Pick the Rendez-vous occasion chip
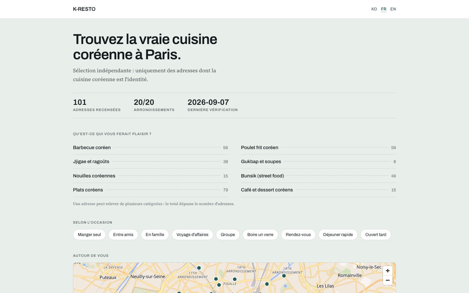The image size is (469, 293). [298, 235]
